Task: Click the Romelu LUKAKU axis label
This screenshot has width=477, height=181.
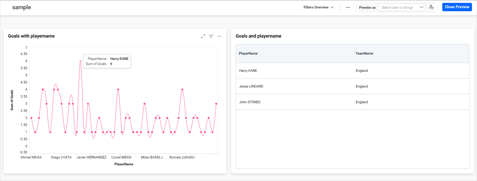Action: 182,157
